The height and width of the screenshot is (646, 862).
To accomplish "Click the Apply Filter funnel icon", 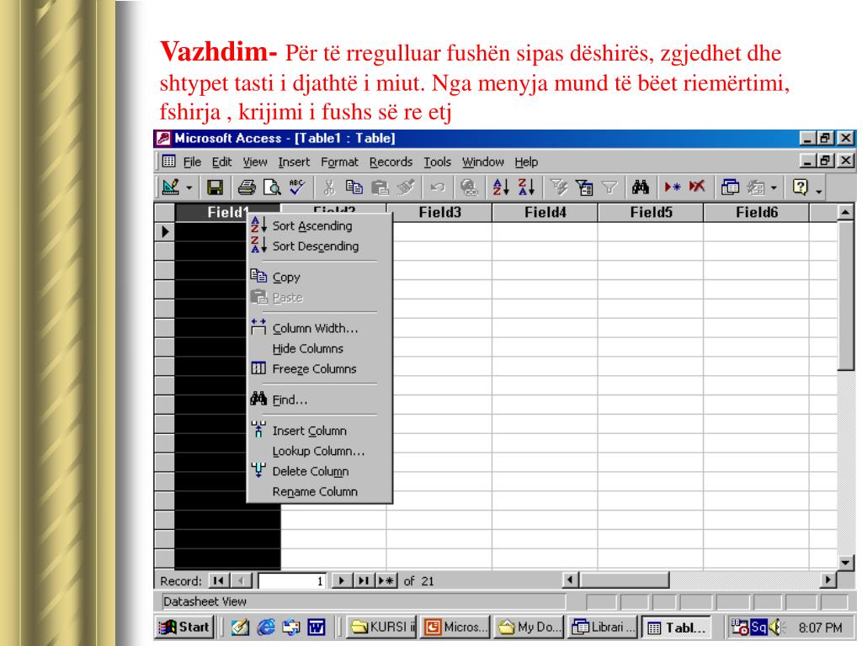I will coord(609,188).
